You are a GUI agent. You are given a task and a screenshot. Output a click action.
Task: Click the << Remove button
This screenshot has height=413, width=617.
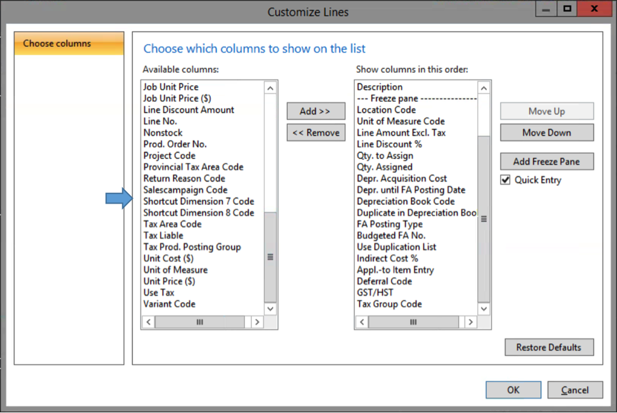(316, 133)
